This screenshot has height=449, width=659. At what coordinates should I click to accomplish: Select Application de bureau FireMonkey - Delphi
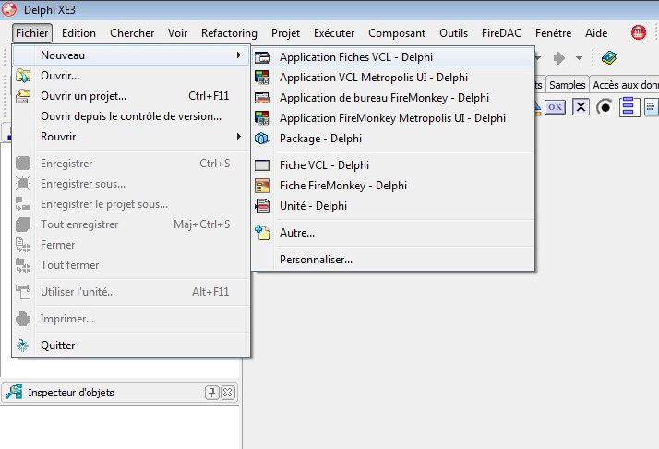pyautogui.click(x=393, y=98)
